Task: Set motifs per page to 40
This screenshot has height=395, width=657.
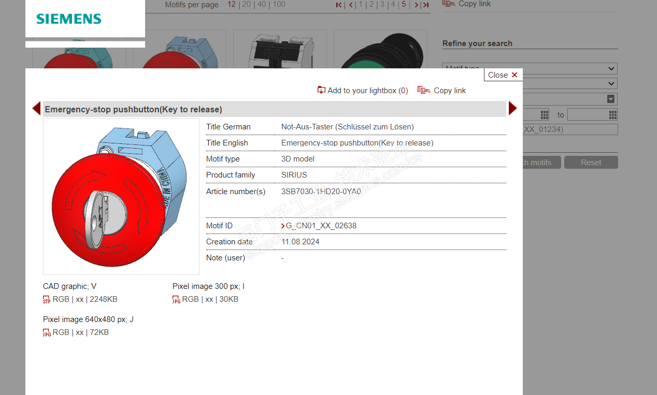Action: tap(261, 5)
